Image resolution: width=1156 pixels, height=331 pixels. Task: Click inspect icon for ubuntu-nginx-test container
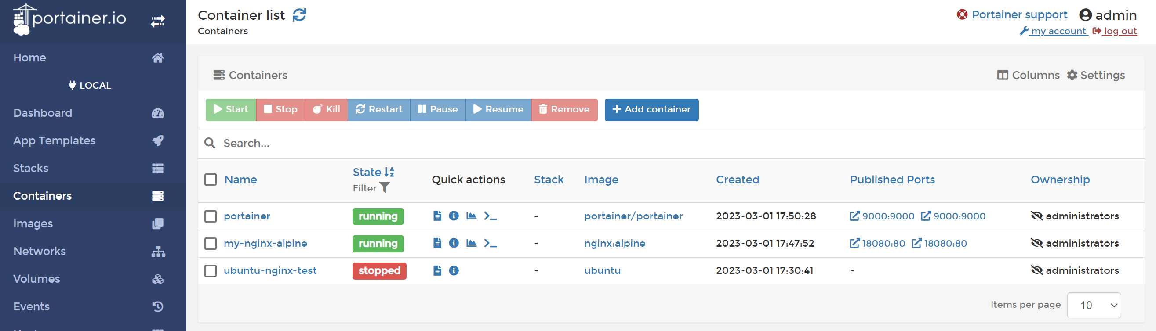click(454, 270)
